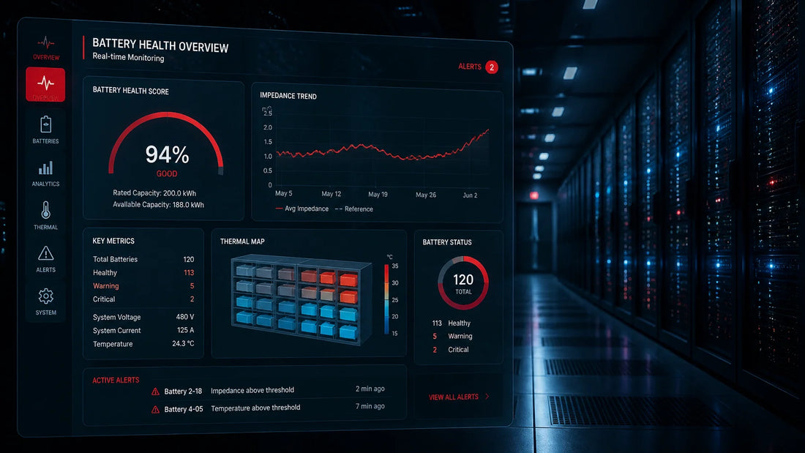Click the Critical 2 key metric row

[x=143, y=299]
